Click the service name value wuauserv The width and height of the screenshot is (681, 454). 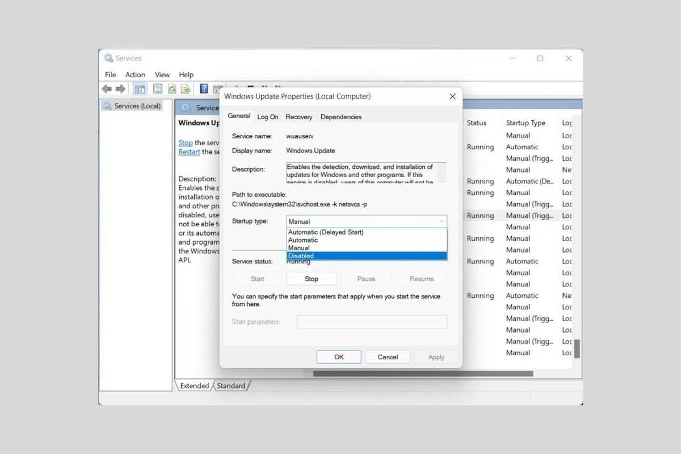(300, 136)
